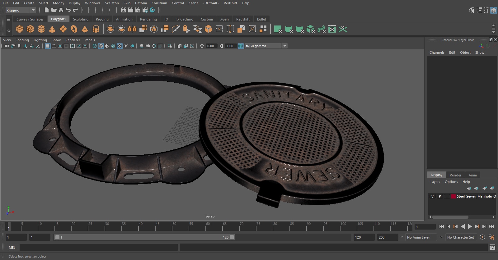
Task: Select the Multi-Cut knife tool icon
Action: coord(176,29)
